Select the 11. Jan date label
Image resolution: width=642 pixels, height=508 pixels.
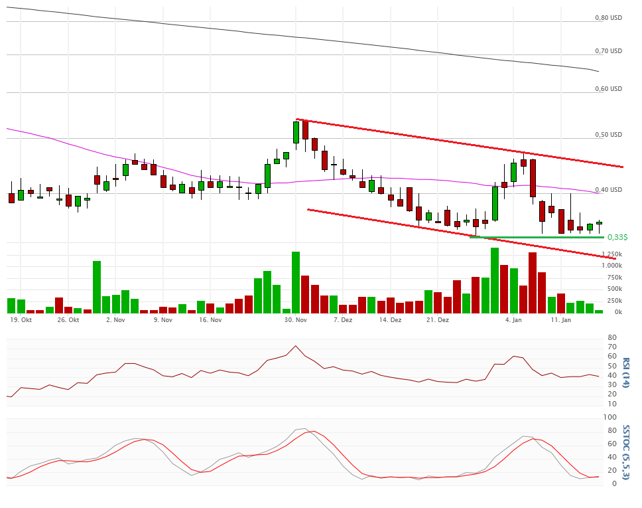coord(561,320)
